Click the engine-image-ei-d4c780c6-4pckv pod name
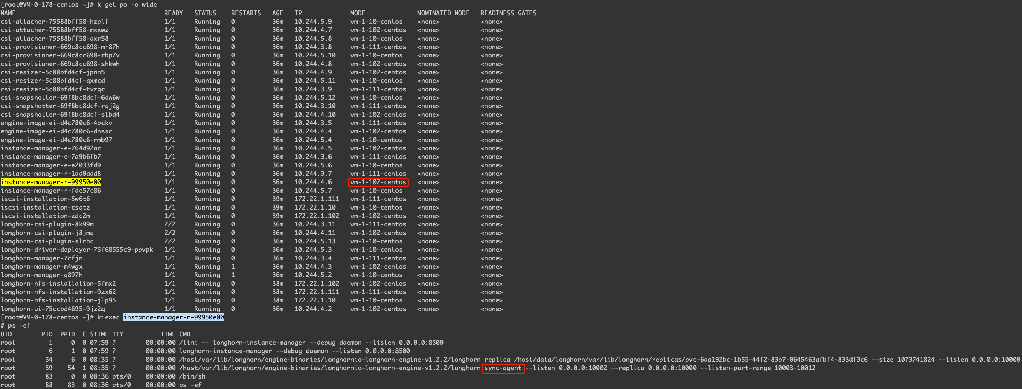The image size is (1022, 389). click(56, 123)
